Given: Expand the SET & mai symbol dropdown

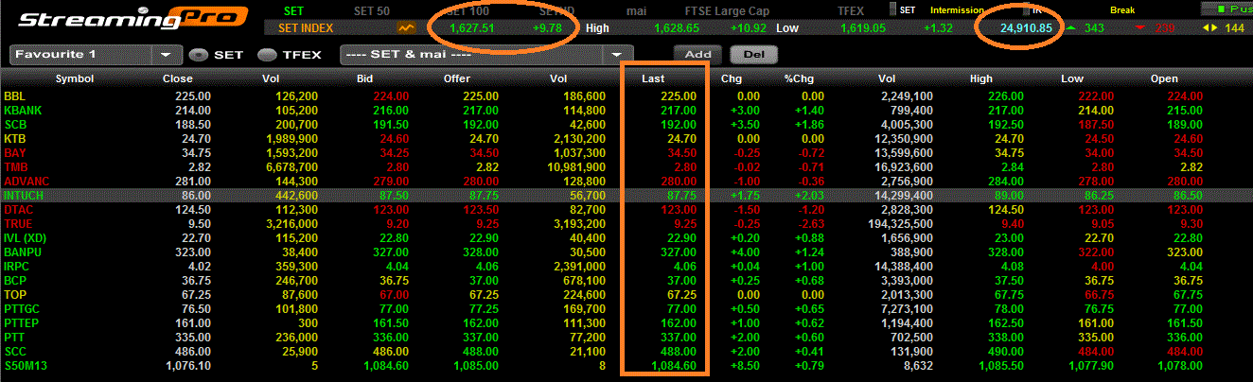Looking at the screenshot, I should [619, 54].
